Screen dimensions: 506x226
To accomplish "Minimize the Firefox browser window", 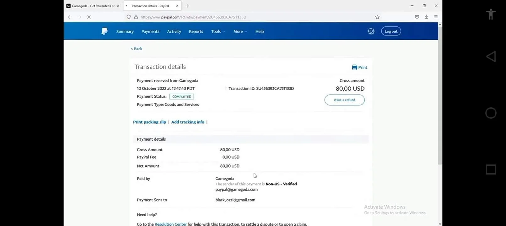I will (x=412, y=6).
